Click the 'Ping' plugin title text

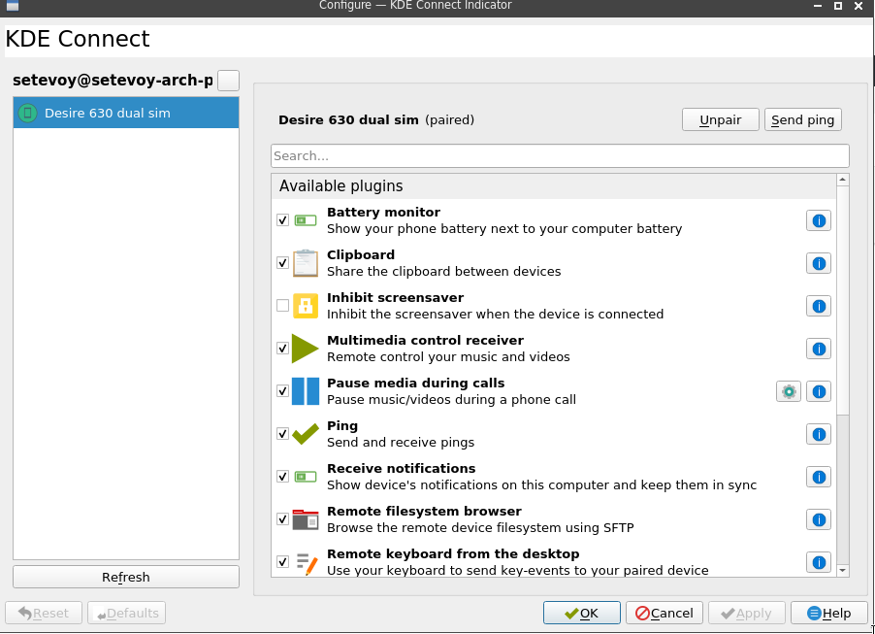(x=342, y=426)
